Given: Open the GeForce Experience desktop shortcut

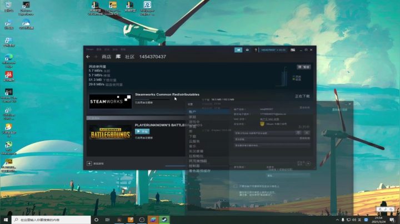Looking at the screenshot, I should point(26,8).
